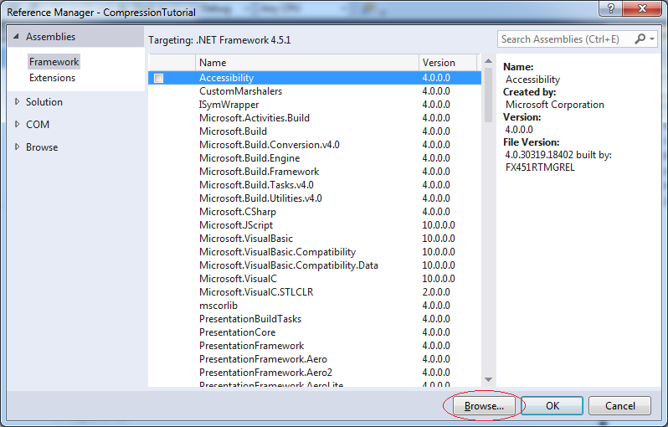This screenshot has height=427, width=668.
Task: Click the scrollbar up arrow
Action: coord(488,61)
